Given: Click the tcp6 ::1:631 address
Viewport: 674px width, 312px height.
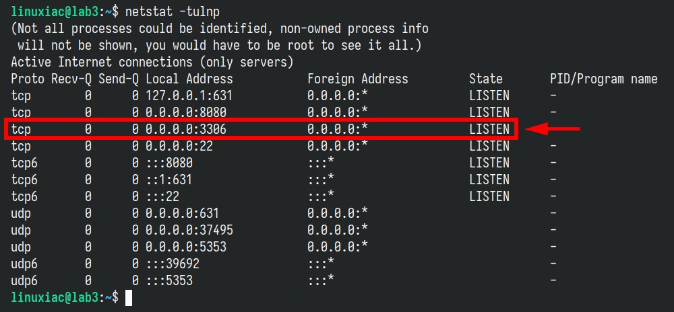Looking at the screenshot, I should [169, 180].
